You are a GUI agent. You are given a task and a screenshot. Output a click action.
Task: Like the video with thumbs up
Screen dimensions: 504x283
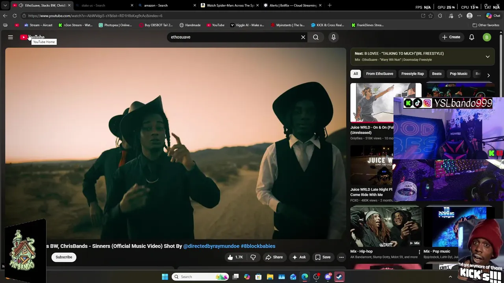pos(235,257)
